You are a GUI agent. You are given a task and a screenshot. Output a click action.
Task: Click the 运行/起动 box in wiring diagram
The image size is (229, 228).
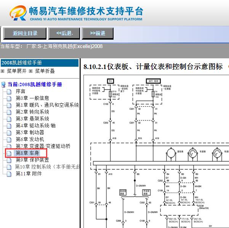click(153, 81)
